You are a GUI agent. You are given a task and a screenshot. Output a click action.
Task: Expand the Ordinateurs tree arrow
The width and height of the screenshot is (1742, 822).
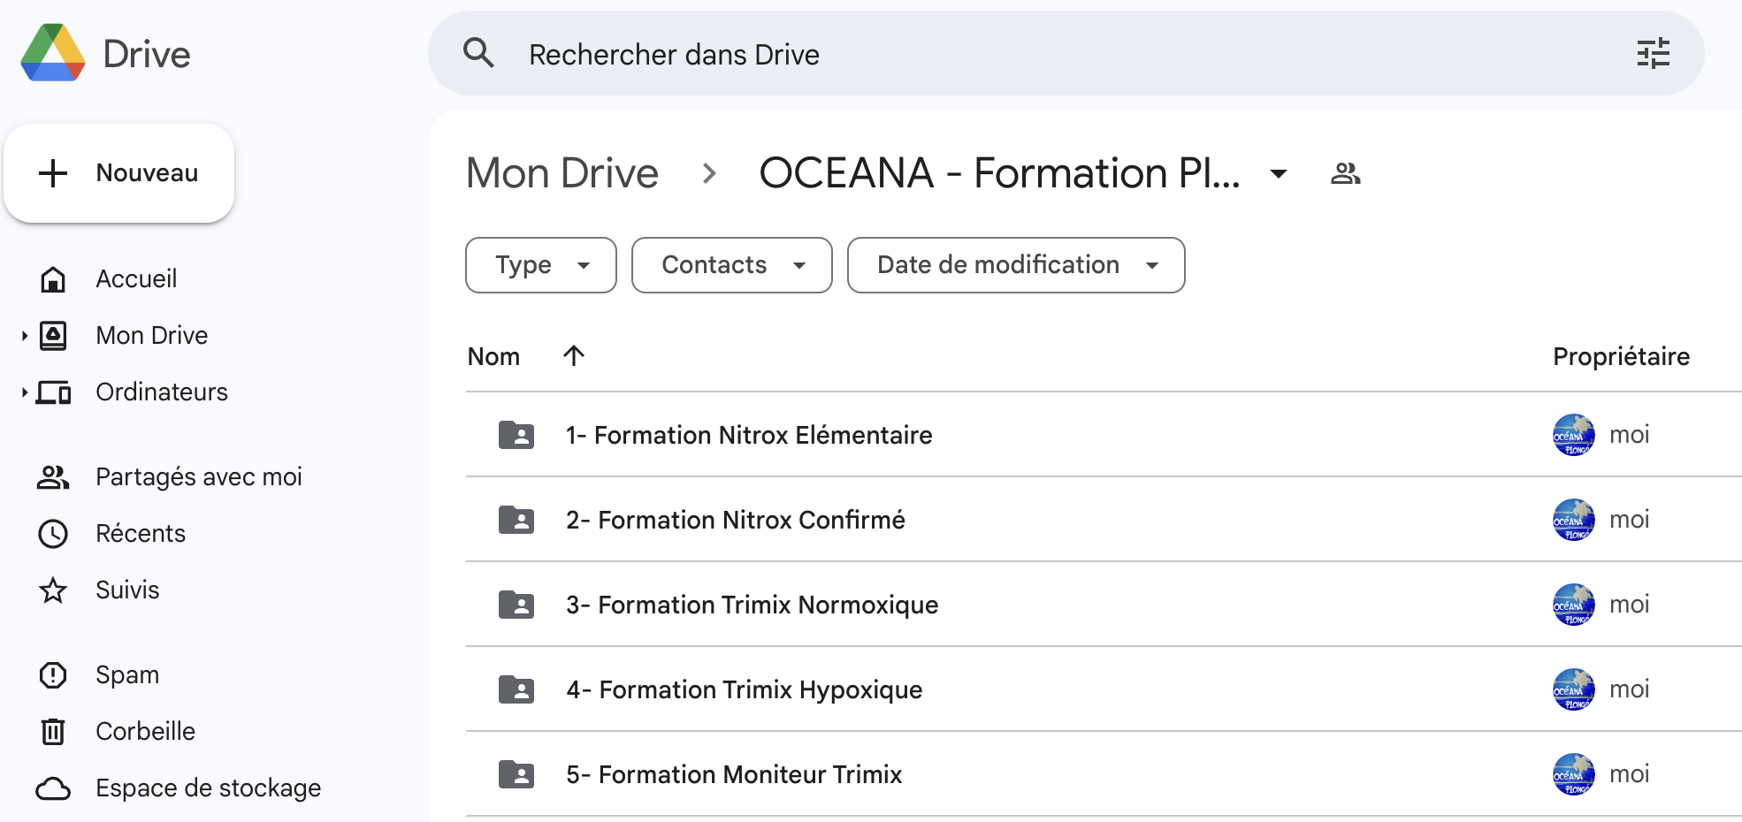coord(25,392)
